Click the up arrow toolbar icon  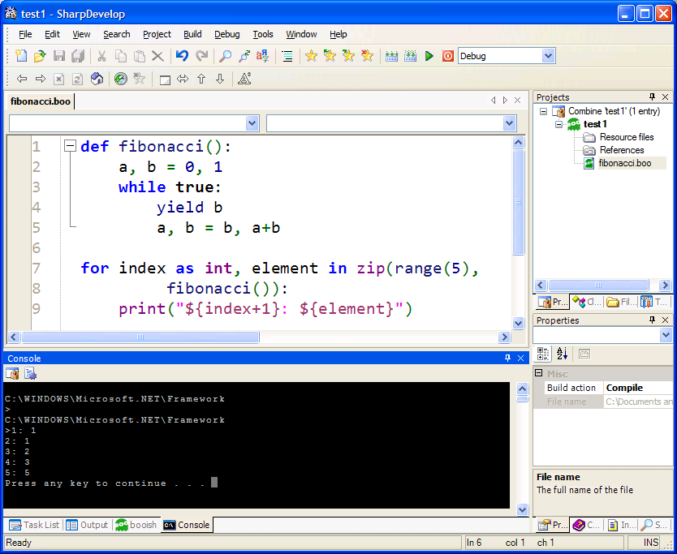coord(201,79)
